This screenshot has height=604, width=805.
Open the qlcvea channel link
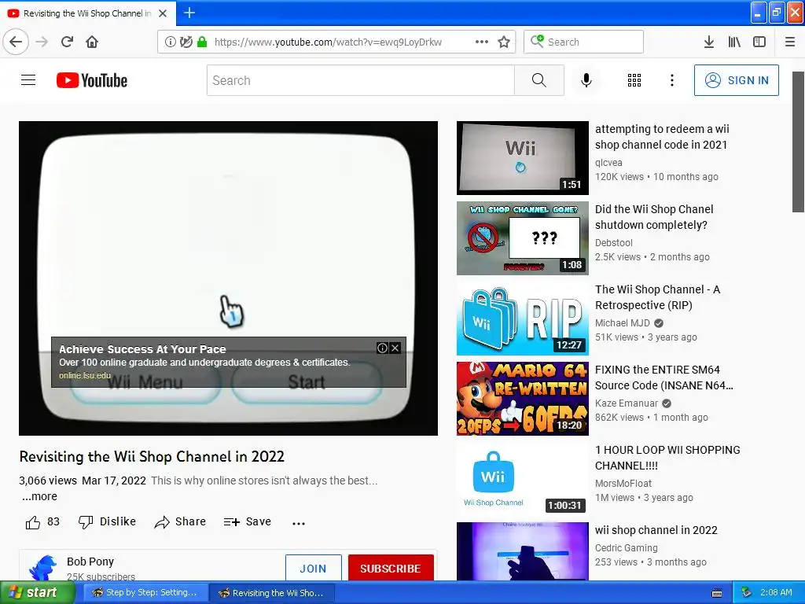608,163
